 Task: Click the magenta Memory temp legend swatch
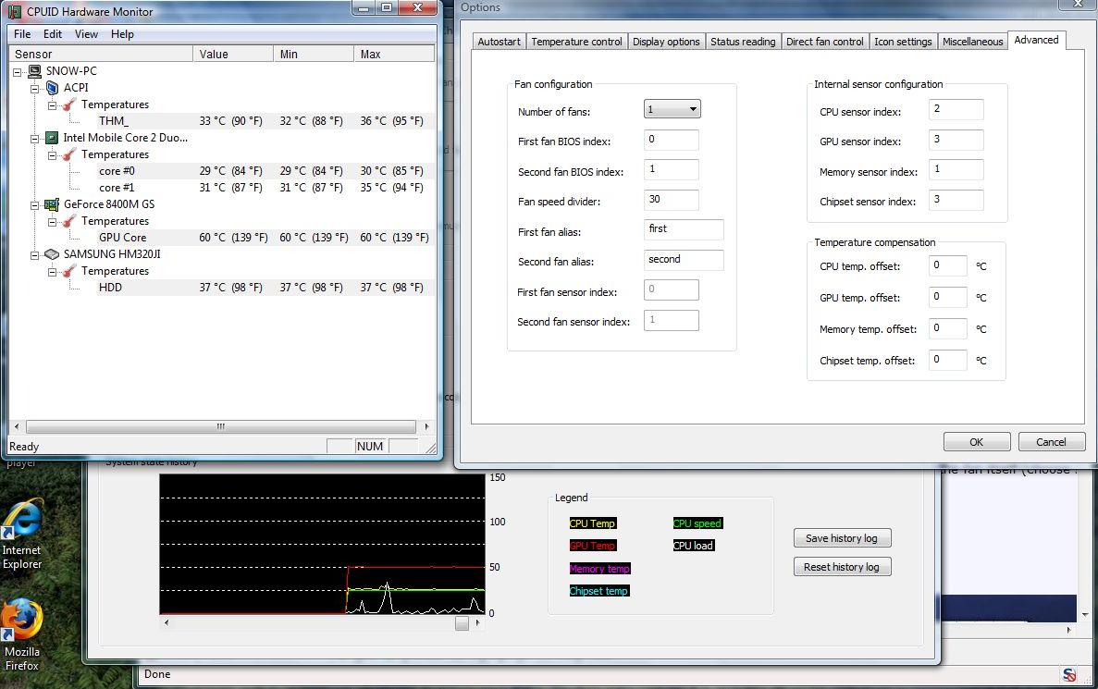coord(599,569)
